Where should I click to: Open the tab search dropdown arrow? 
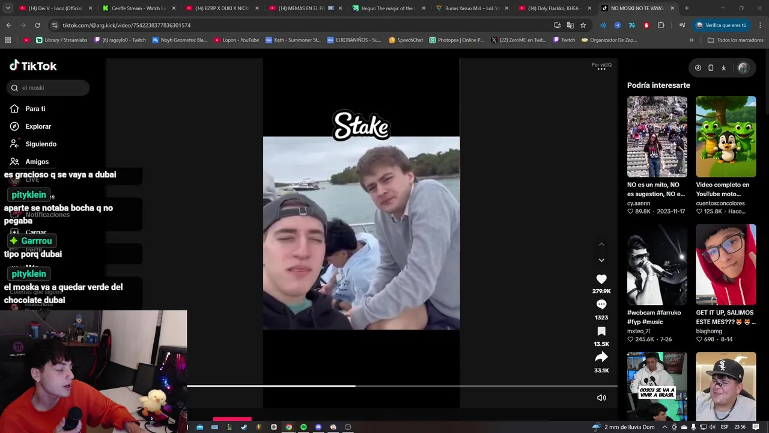[x=8, y=8]
